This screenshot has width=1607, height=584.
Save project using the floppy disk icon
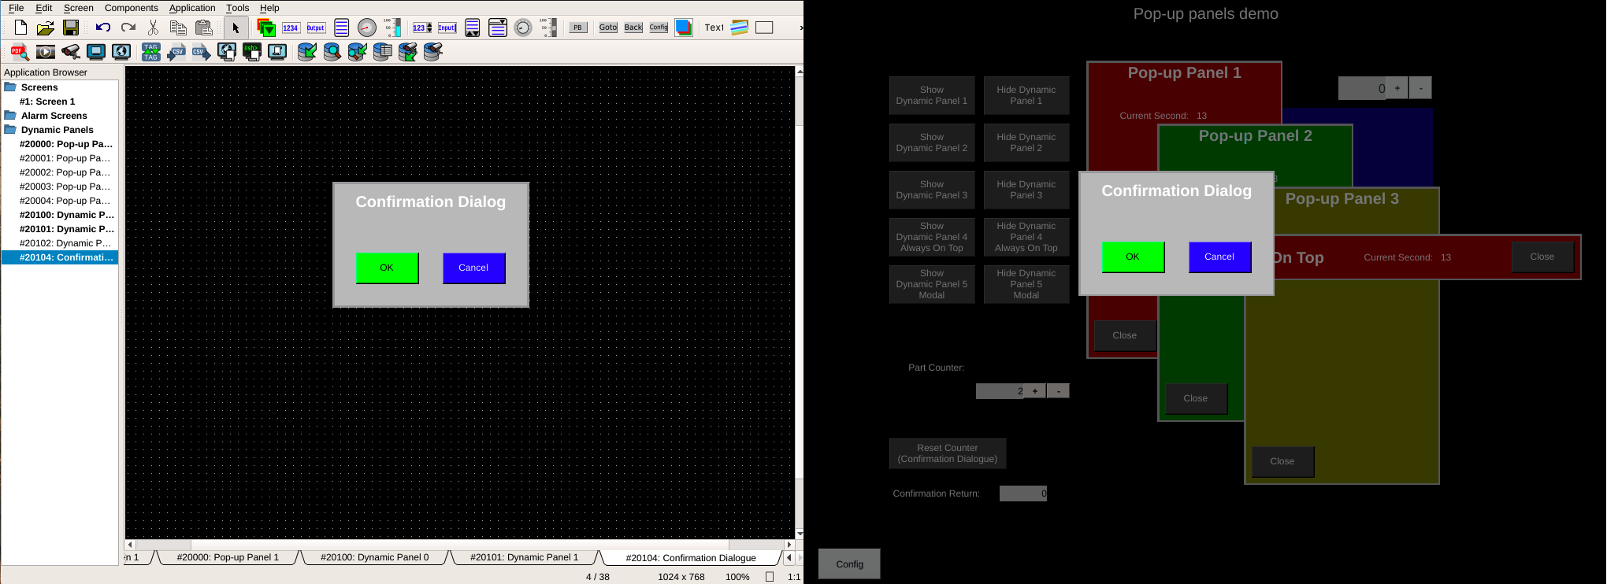pyautogui.click(x=71, y=28)
